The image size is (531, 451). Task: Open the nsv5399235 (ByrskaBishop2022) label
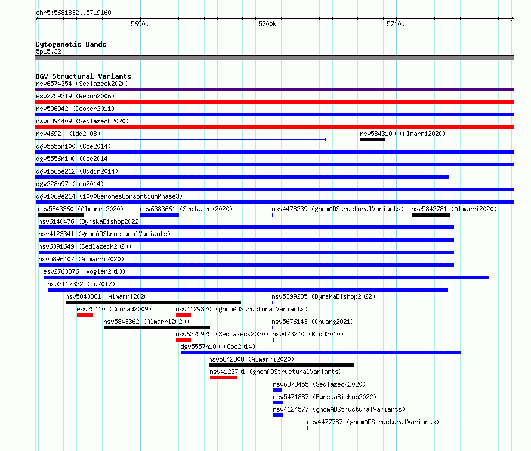(x=324, y=296)
